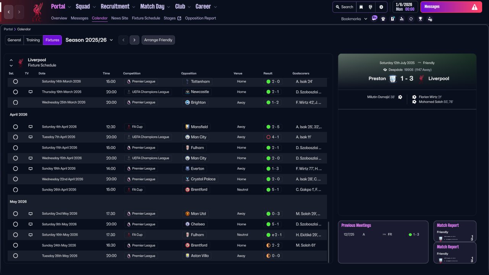This screenshot has width=489, height=275.
Task: Switch to the Training tab
Action: pyautogui.click(x=33, y=40)
